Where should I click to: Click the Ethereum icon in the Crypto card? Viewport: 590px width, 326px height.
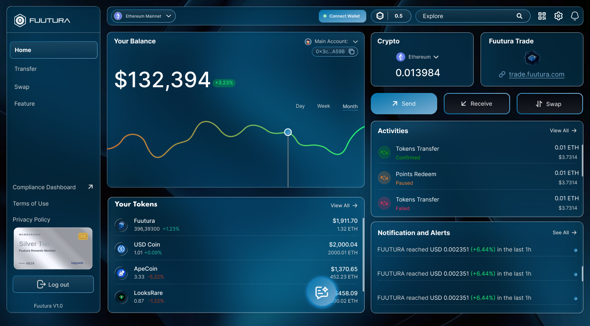tap(401, 57)
